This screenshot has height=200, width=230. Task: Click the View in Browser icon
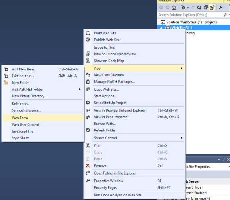pos(88,110)
